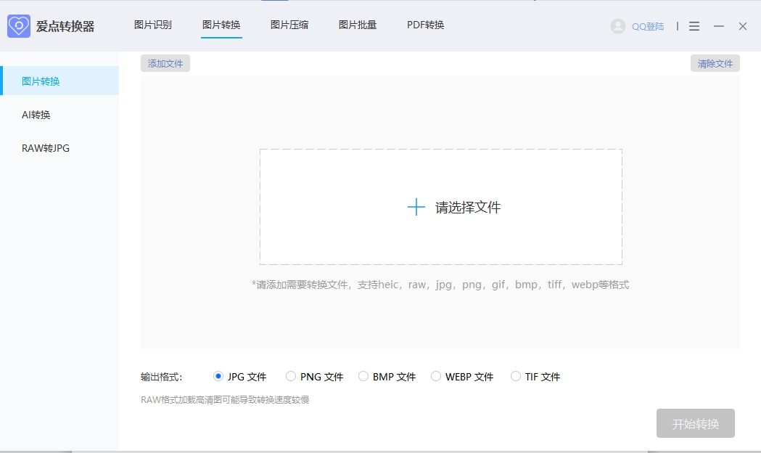
Task: Click the plus icon to select file
Action: coord(416,207)
